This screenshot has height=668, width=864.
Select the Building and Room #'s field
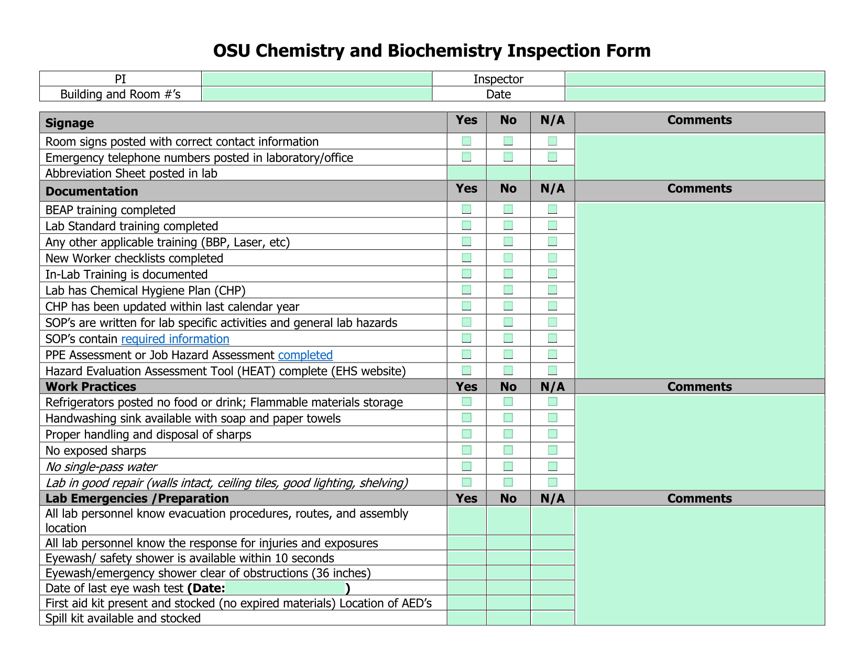[x=316, y=94]
